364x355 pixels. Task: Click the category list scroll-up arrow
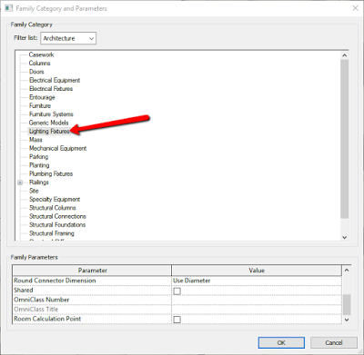[344, 55]
